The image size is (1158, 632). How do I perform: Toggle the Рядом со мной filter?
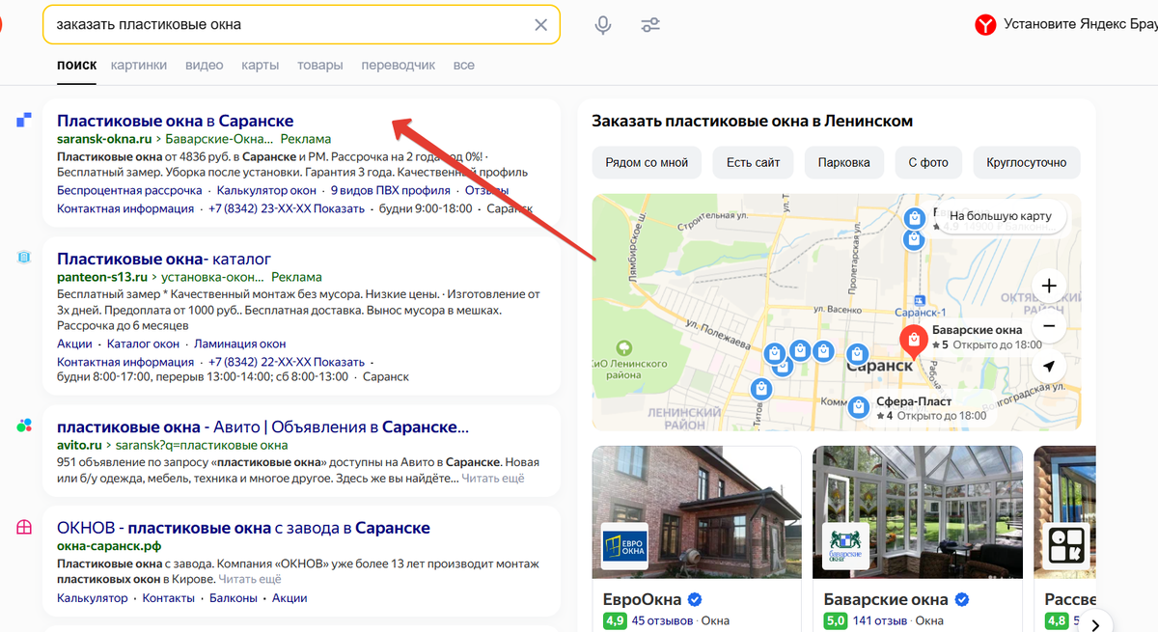pyautogui.click(x=647, y=162)
